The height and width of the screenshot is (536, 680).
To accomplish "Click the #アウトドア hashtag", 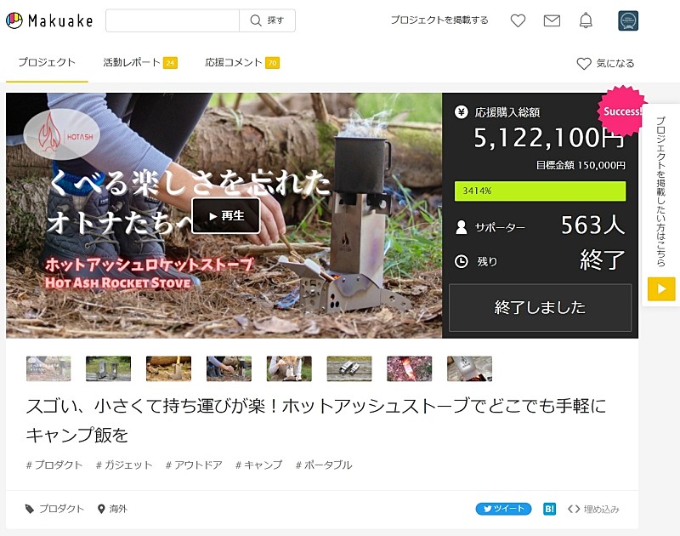I will (x=194, y=465).
